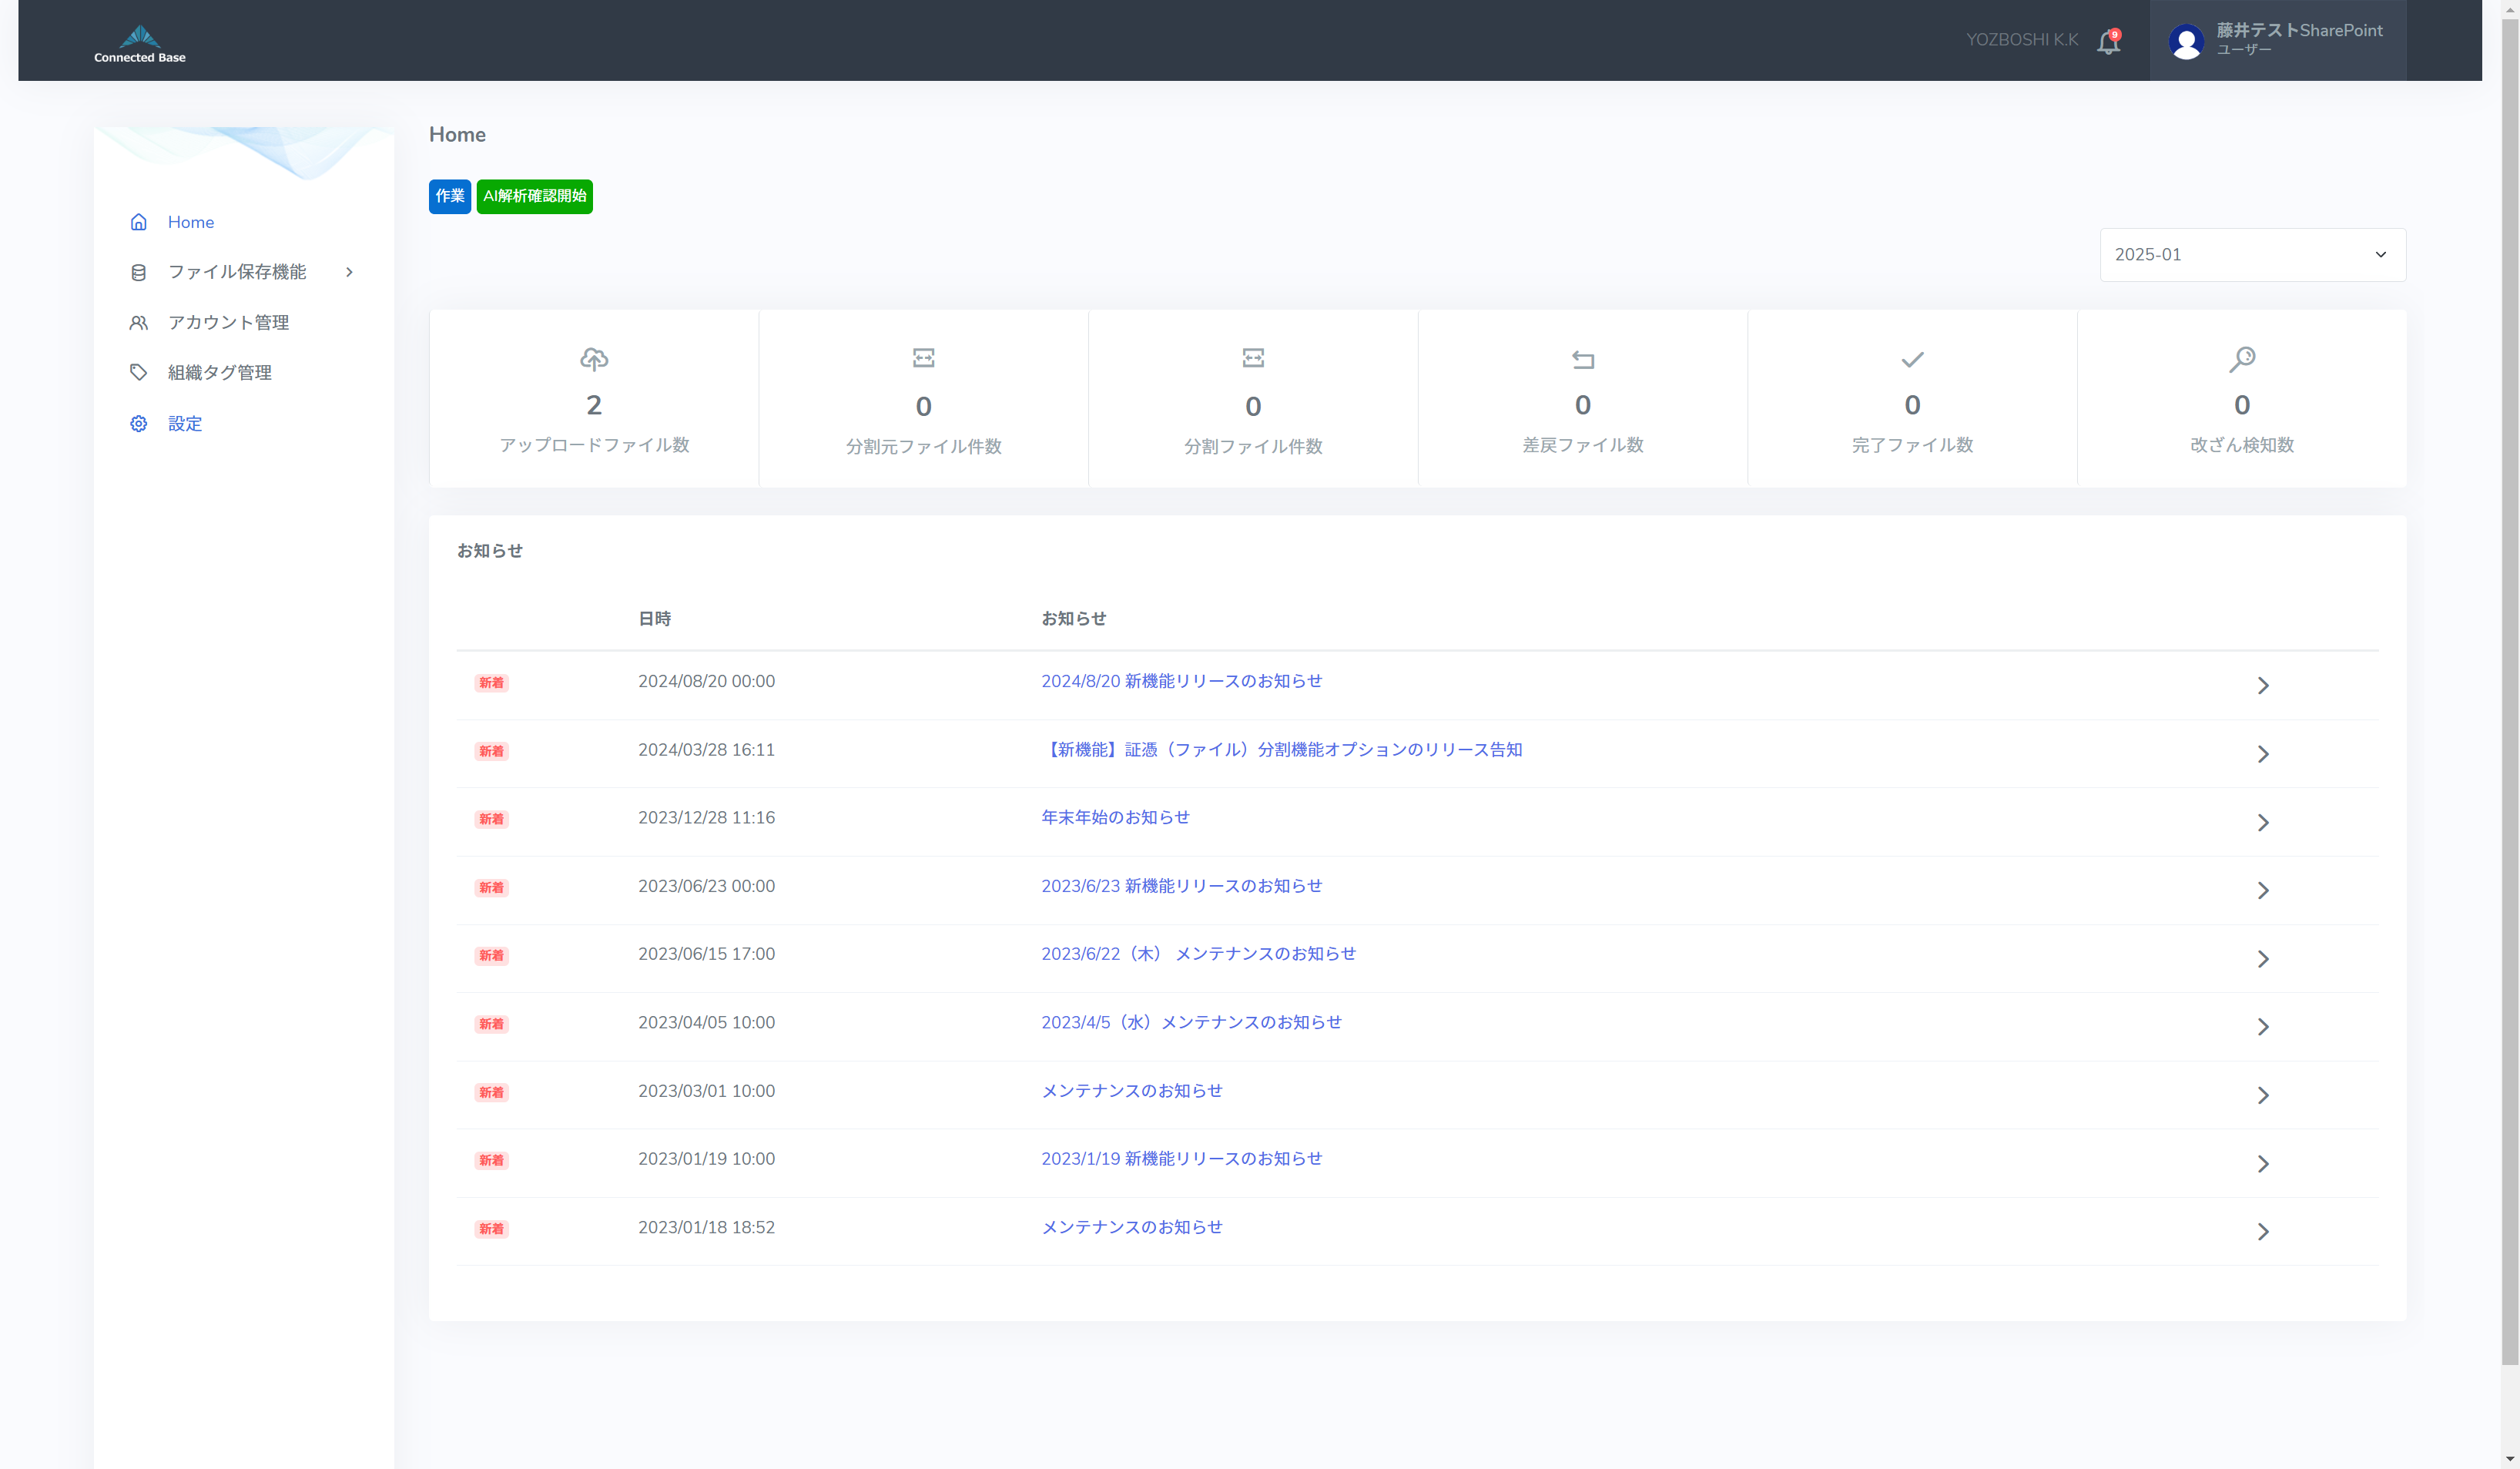Click the return arrow icon above 差戻ファイル数
Image resolution: width=2520 pixels, height=1469 pixels.
click(x=1582, y=359)
